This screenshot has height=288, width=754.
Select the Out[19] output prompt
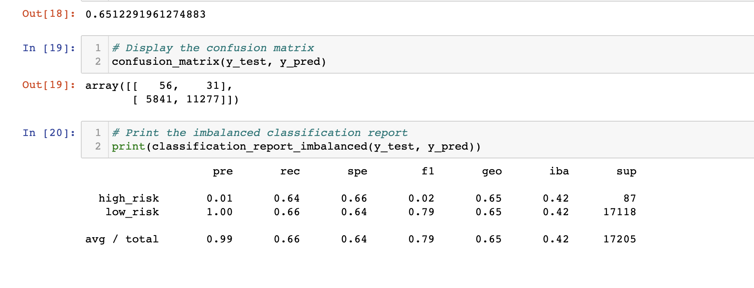pyautogui.click(x=49, y=85)
